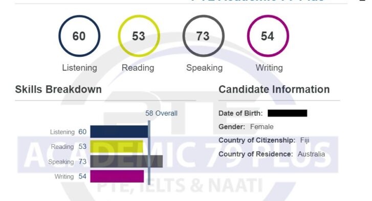Click the grey Speaking bar in chart
The width and height of the screenshot is (372, 201).
pos(126,162)
